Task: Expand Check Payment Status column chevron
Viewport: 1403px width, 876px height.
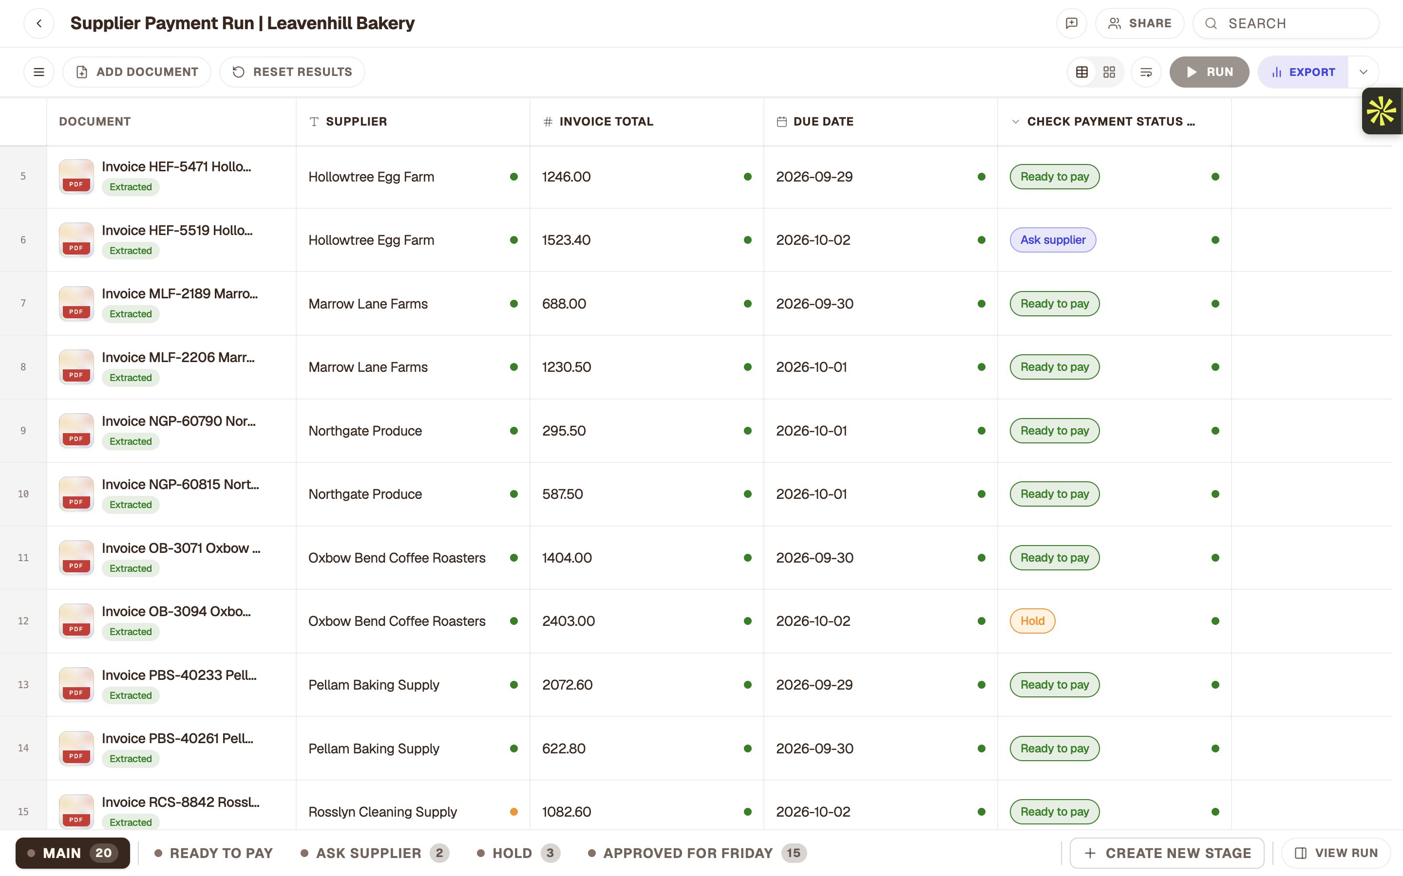Action: pos(1015,122)
